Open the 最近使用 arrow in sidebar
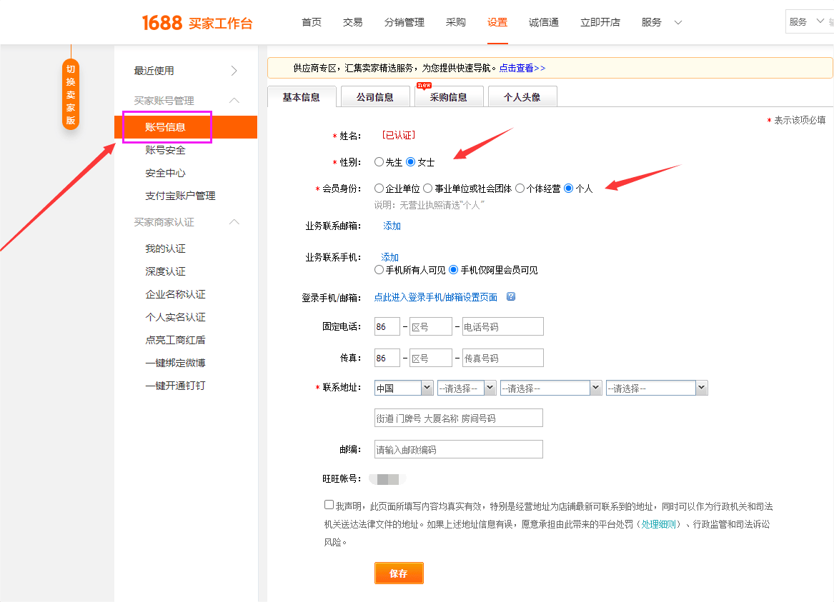 tap(234, 71)
